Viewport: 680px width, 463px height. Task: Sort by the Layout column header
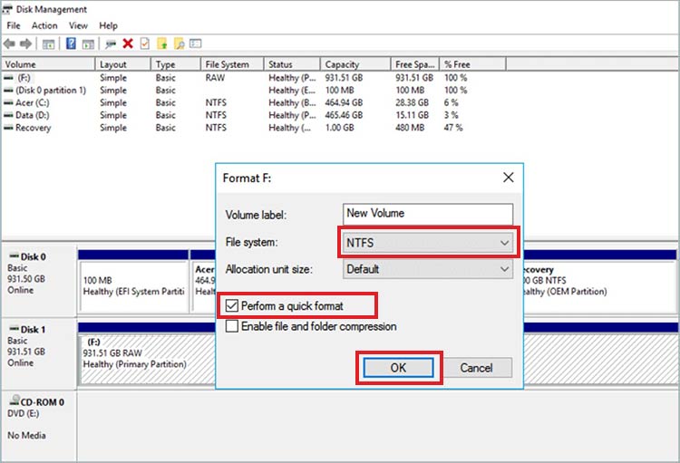122,64
